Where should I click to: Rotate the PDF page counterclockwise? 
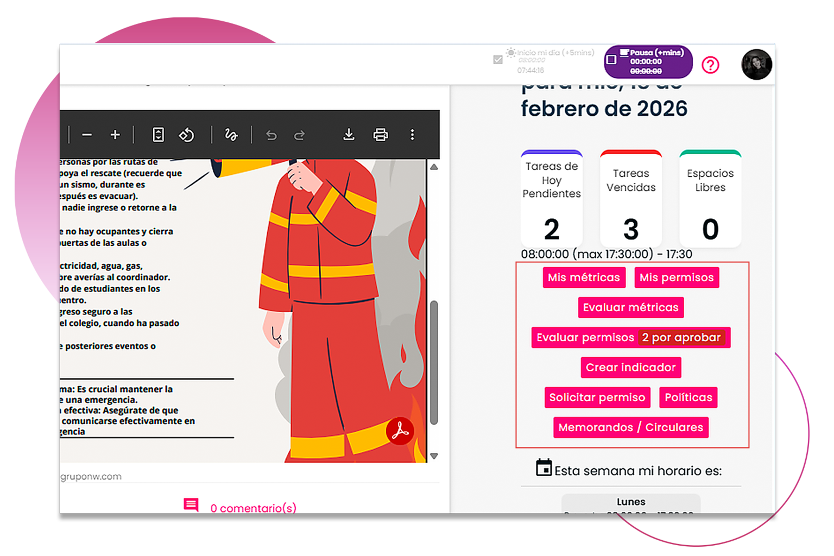(x=186, y=135)
